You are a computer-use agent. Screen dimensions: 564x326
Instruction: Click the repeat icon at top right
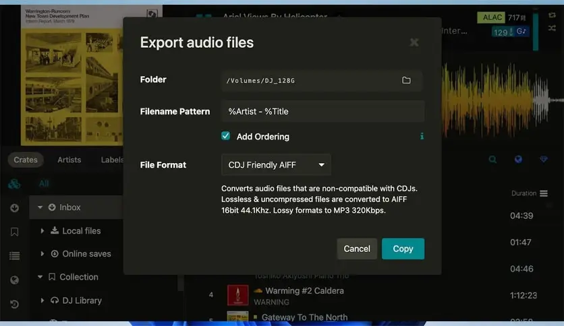click(553, 15)
